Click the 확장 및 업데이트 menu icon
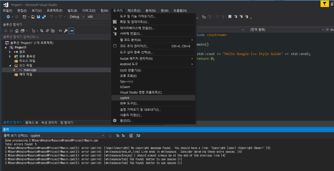Screen dimensions: 334x171 coord(115,22)
